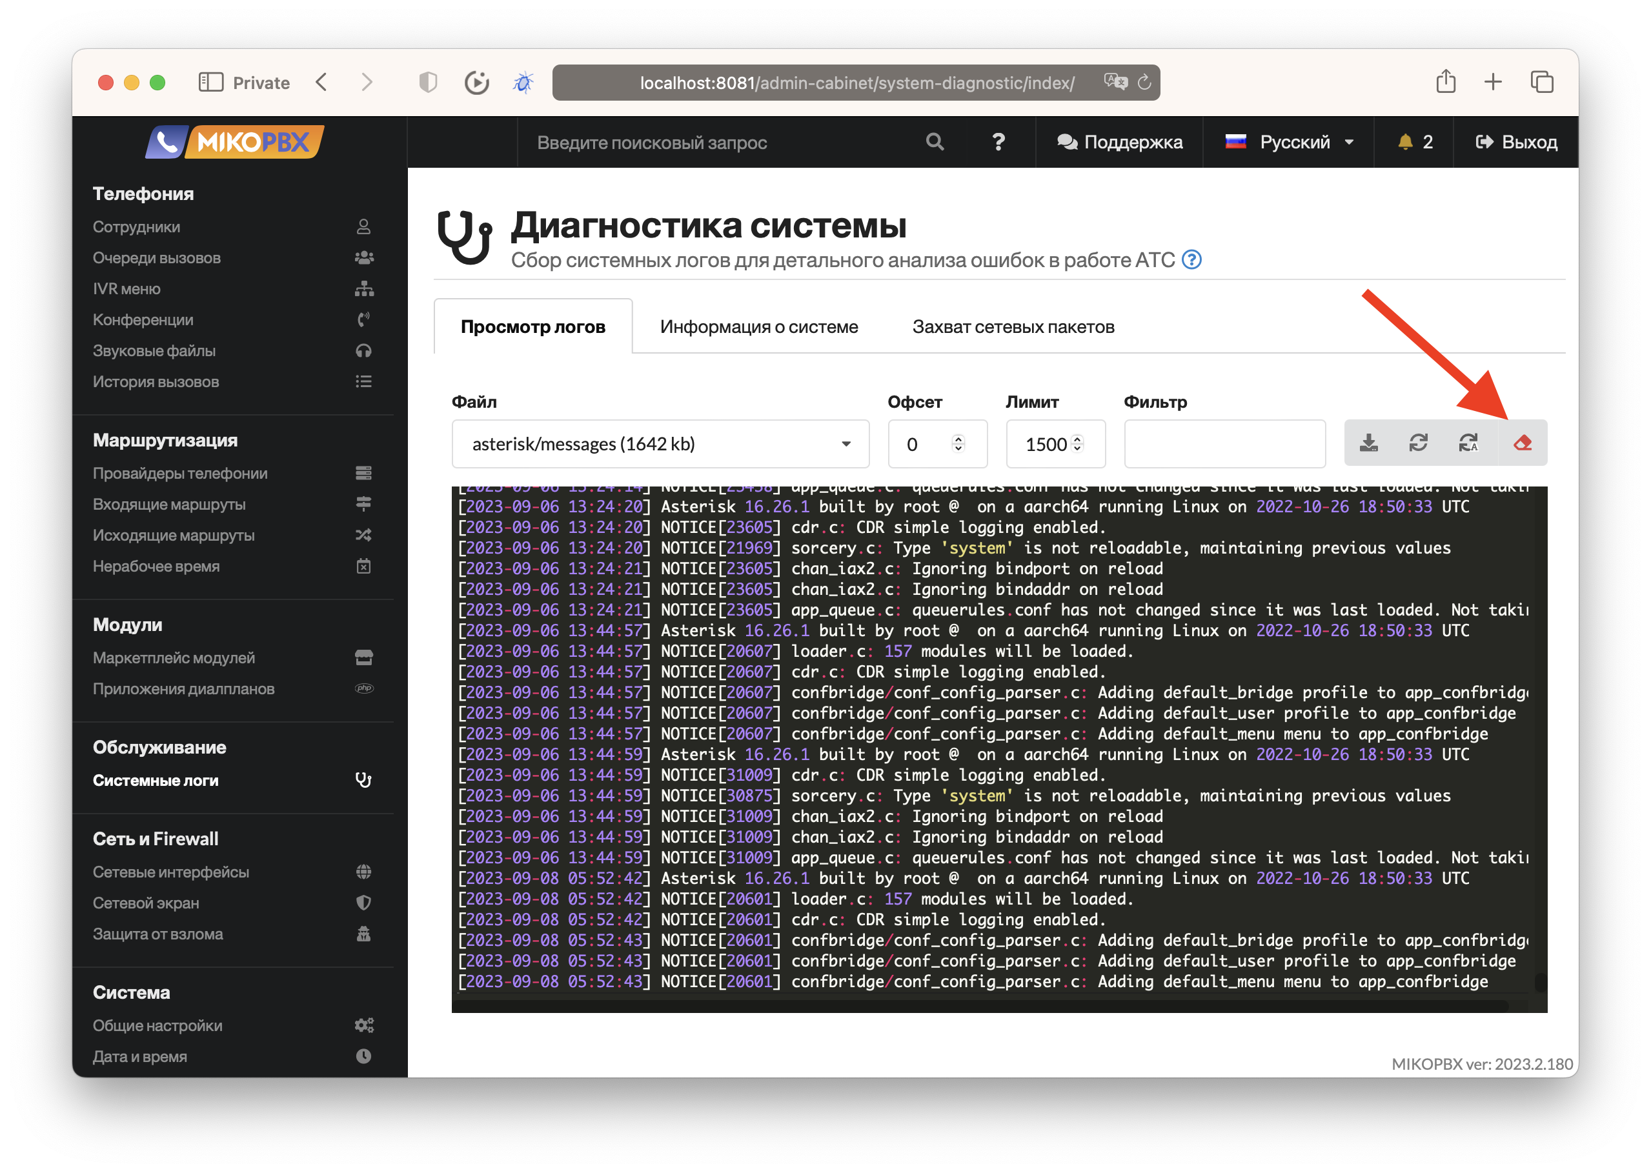The width and height of the screenshot is (1651, 1173).
Task: Click the question mark help icon in top bar
Action: click(x=998, y=143)
